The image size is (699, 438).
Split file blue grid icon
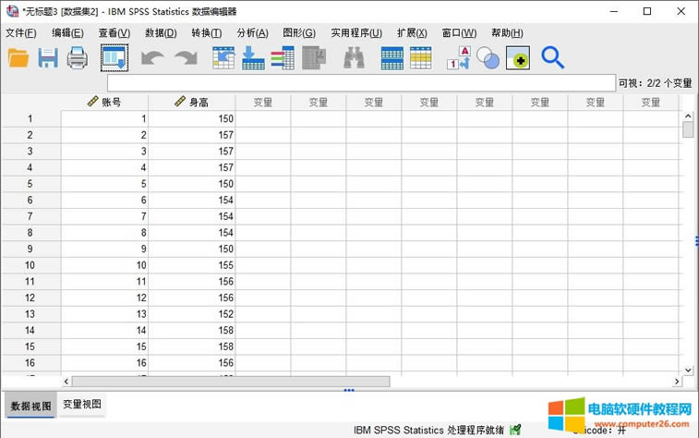tap(392, 58)
